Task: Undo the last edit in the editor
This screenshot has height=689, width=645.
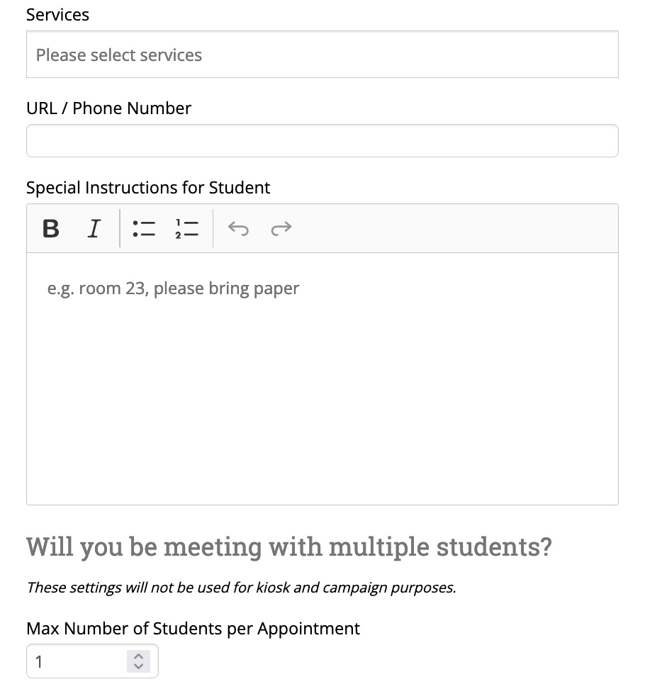Action: (x=239, y=228)
